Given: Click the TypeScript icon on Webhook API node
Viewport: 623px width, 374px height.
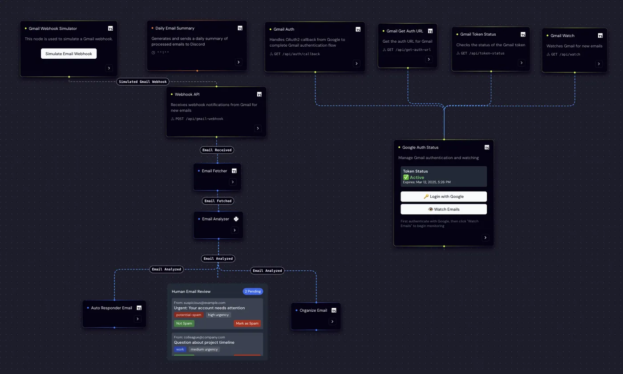Looking at the screenshot, I should click(259, 94).
